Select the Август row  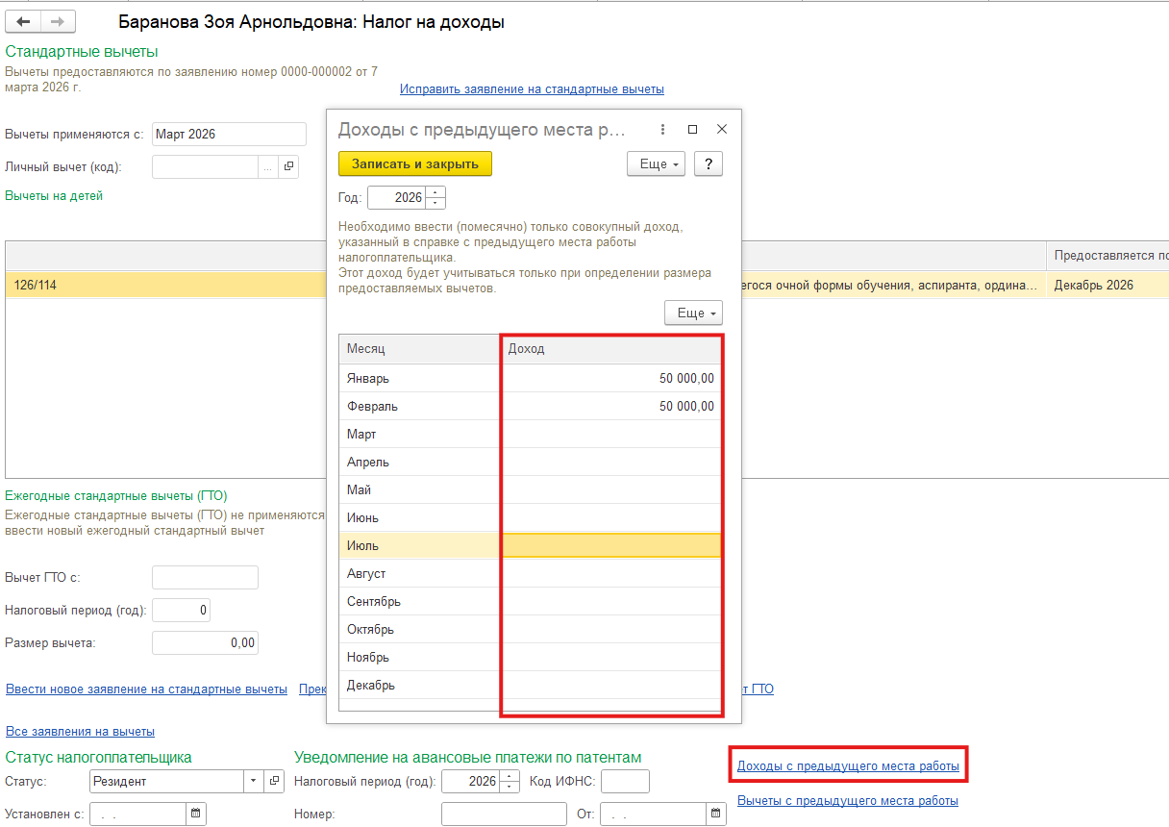[531, 573]
